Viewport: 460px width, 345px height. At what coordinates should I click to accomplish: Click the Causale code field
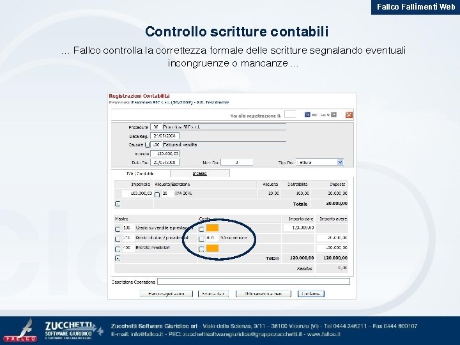[x=156, y=144]
